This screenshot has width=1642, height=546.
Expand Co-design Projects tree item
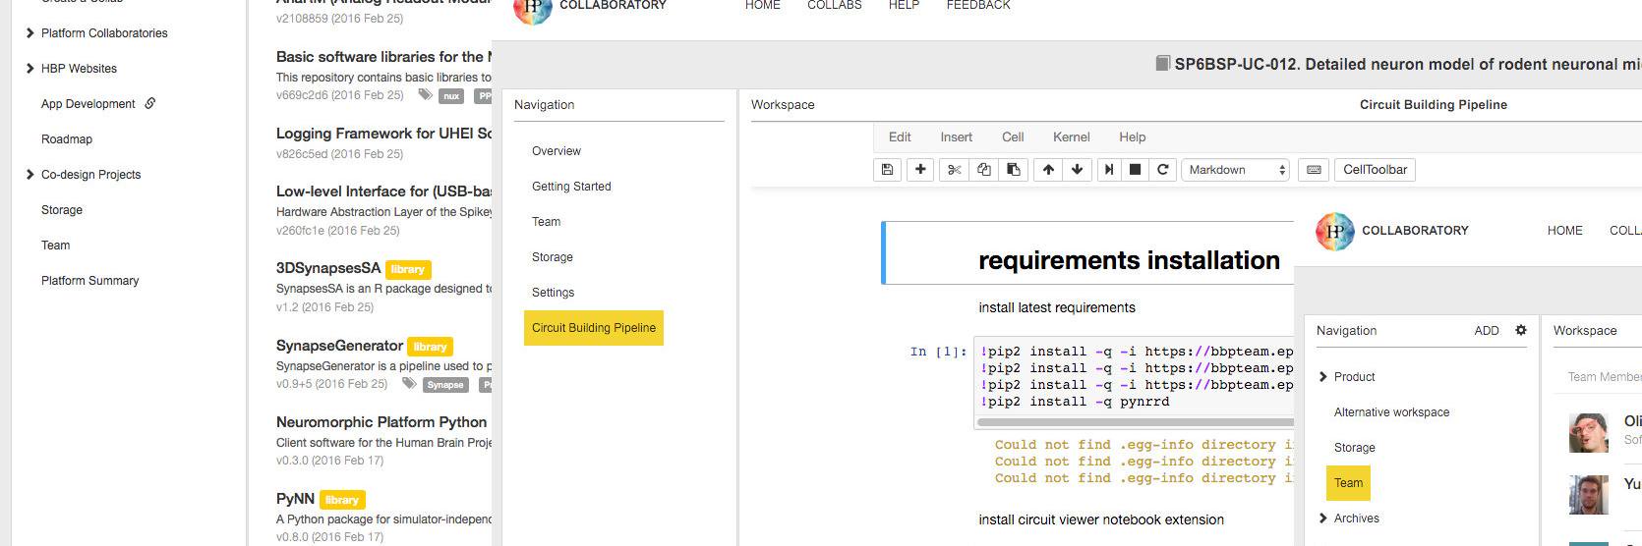tap(29, 174)
